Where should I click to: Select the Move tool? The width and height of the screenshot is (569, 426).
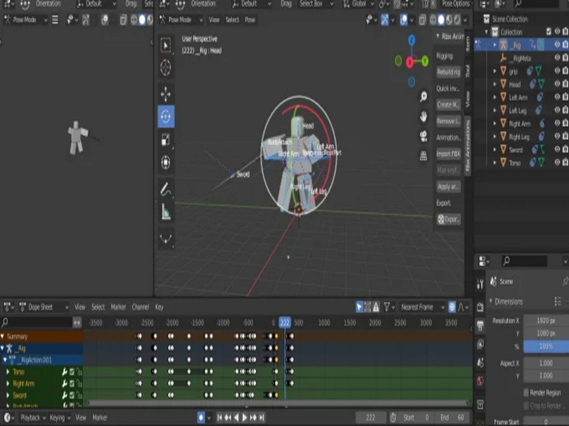click(x=166, y=94)
